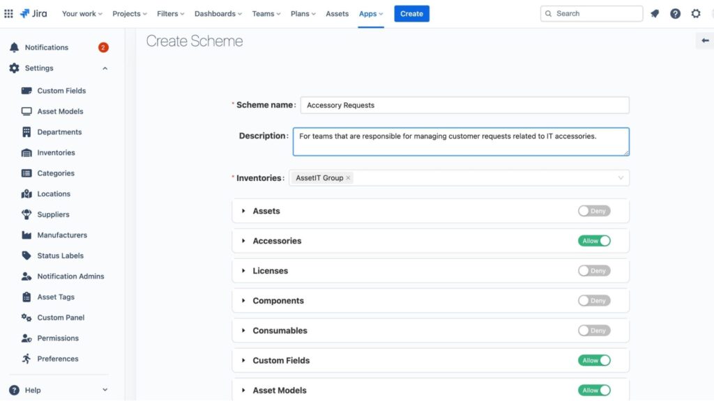Viewport: 714px width, 401px height.
Task: Toggle Accessories permission to Deny
Action: 593,241
